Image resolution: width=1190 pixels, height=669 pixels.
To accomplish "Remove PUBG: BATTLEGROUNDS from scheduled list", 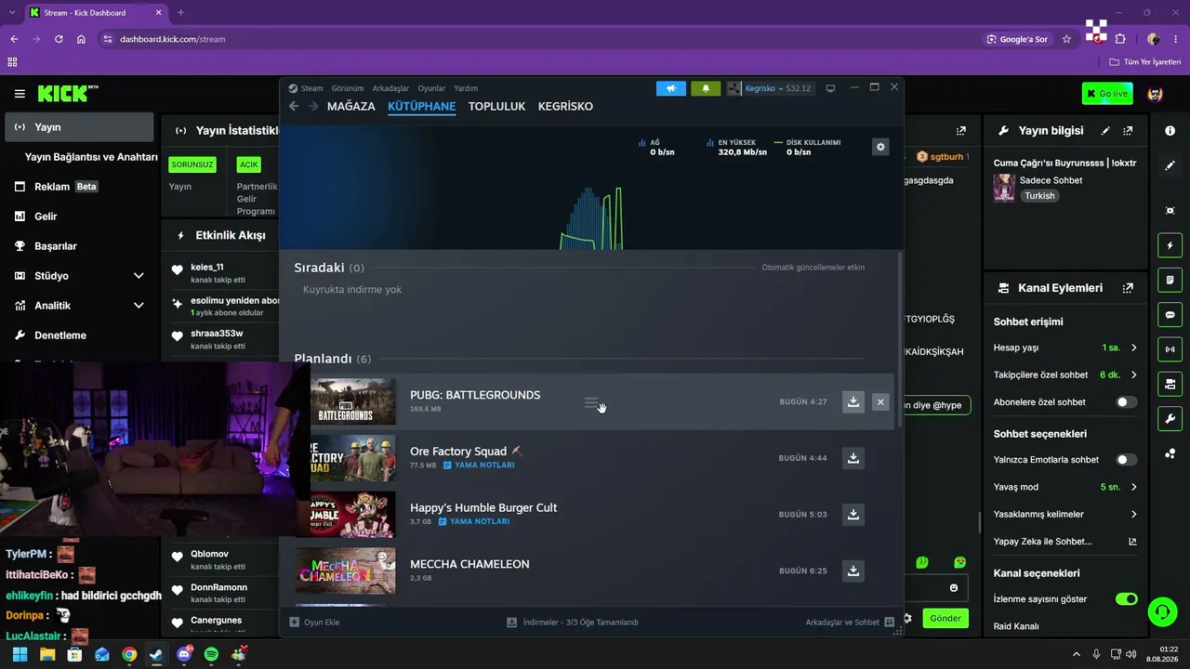I will click(880, 401).
